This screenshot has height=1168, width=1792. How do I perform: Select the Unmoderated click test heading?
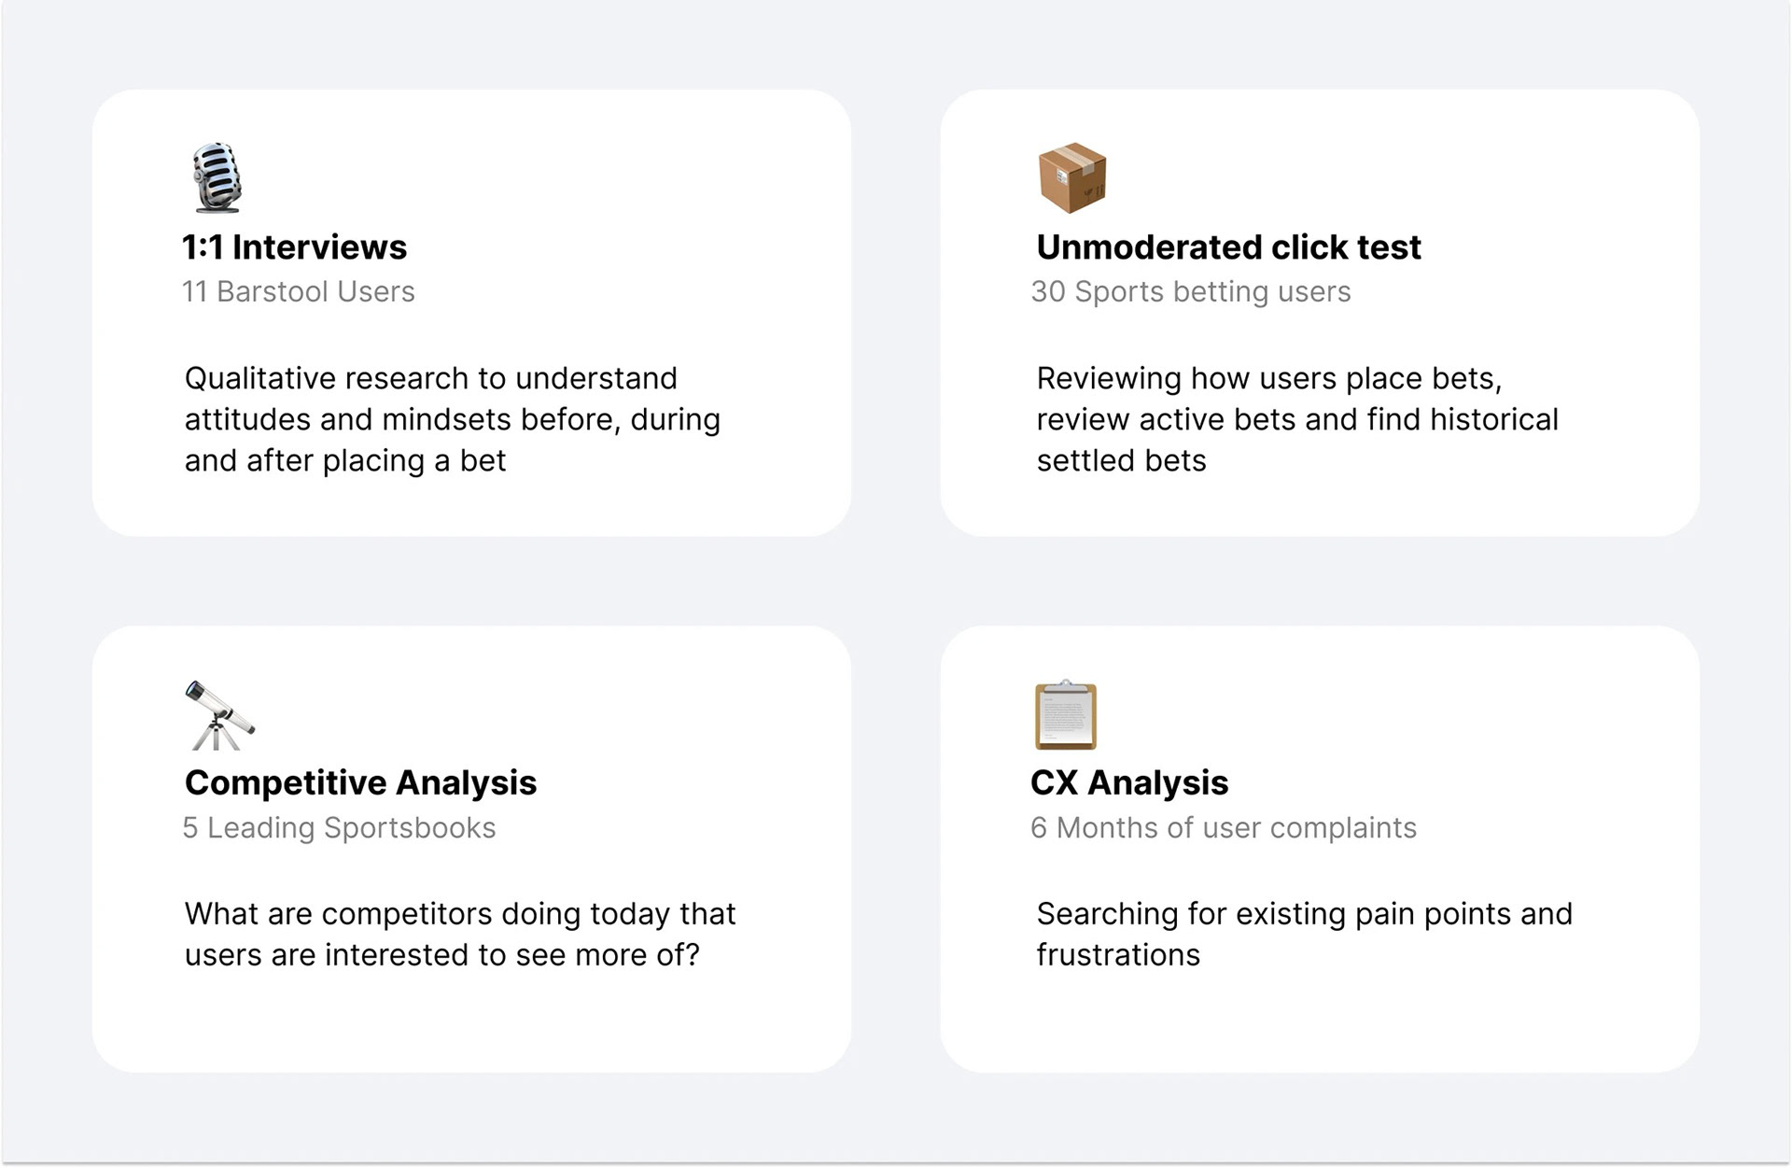pos(1228,247)
